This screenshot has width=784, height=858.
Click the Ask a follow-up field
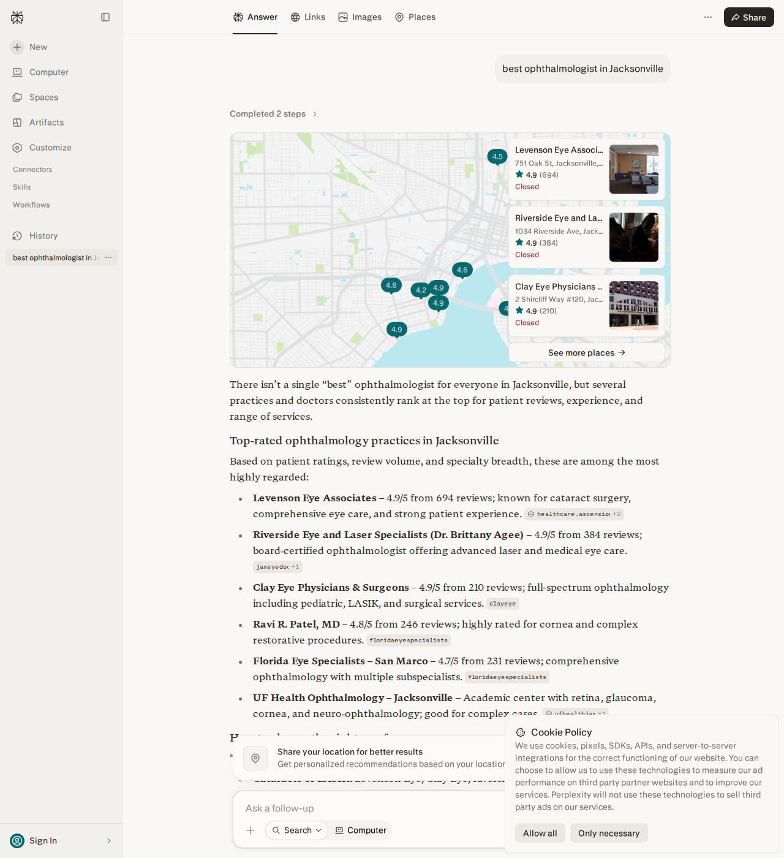[367, 808]
